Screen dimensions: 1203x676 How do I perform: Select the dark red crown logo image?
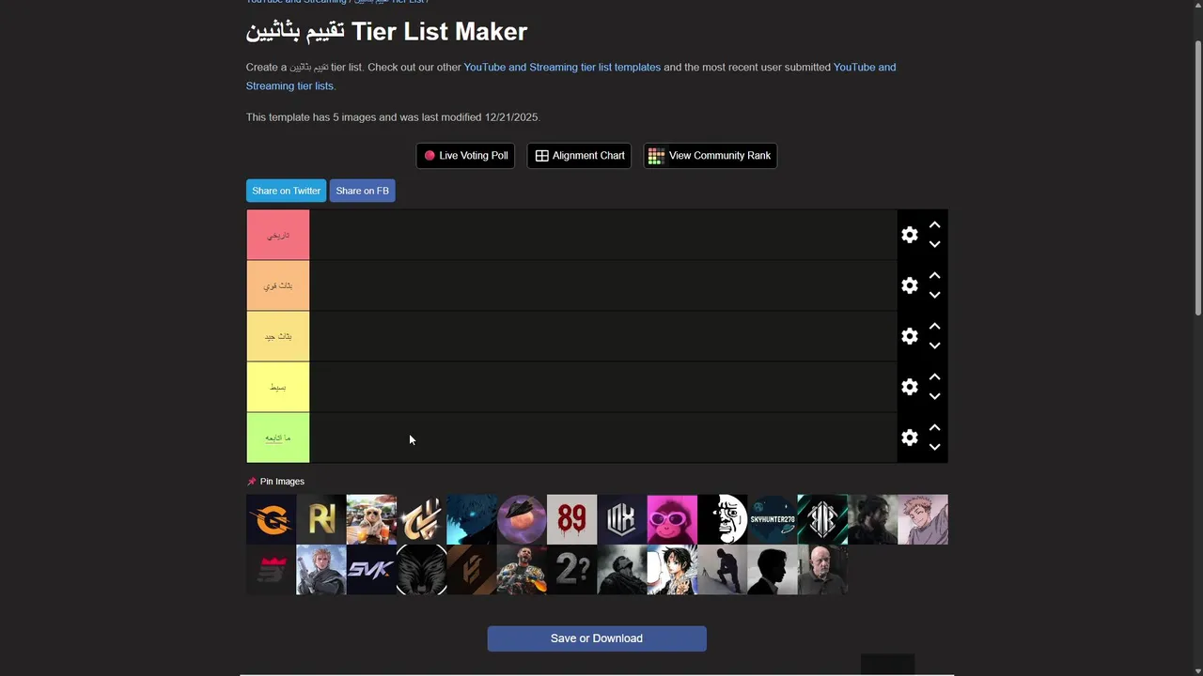coord(271,570)
